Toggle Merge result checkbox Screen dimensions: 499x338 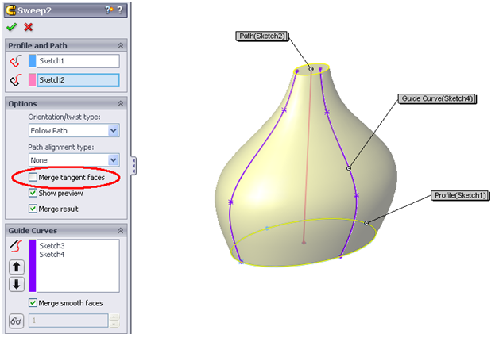point(33,209)
